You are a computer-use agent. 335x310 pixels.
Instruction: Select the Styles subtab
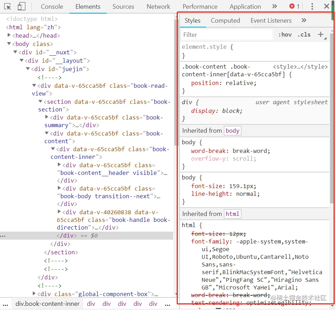pyautogui.click(x=192, y=21)
